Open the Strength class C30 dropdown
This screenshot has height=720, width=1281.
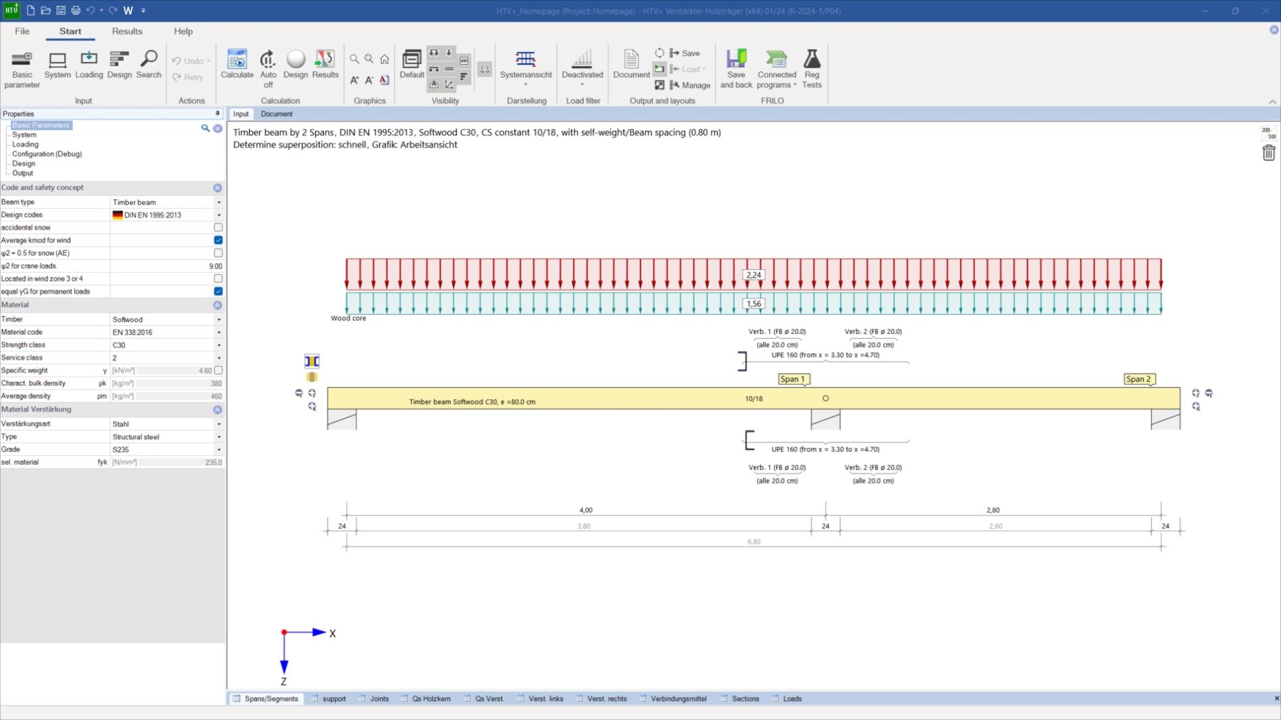(218, 345)
